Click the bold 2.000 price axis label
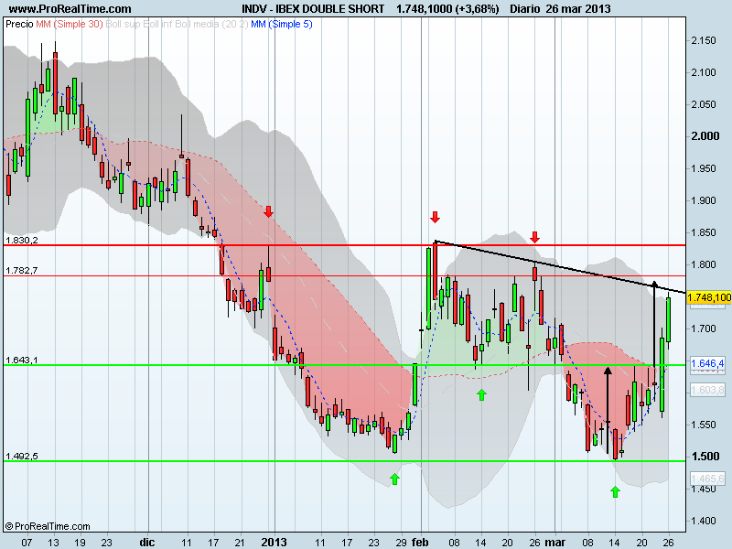 coord(705,135)
